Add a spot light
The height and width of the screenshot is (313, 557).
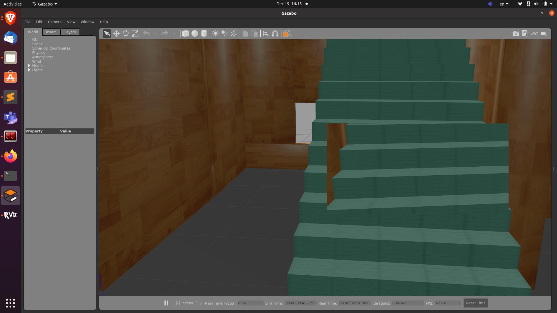[225, 34]
